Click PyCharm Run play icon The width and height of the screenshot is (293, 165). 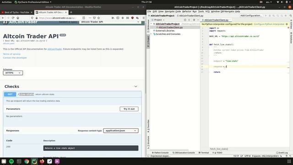[266, 16]
